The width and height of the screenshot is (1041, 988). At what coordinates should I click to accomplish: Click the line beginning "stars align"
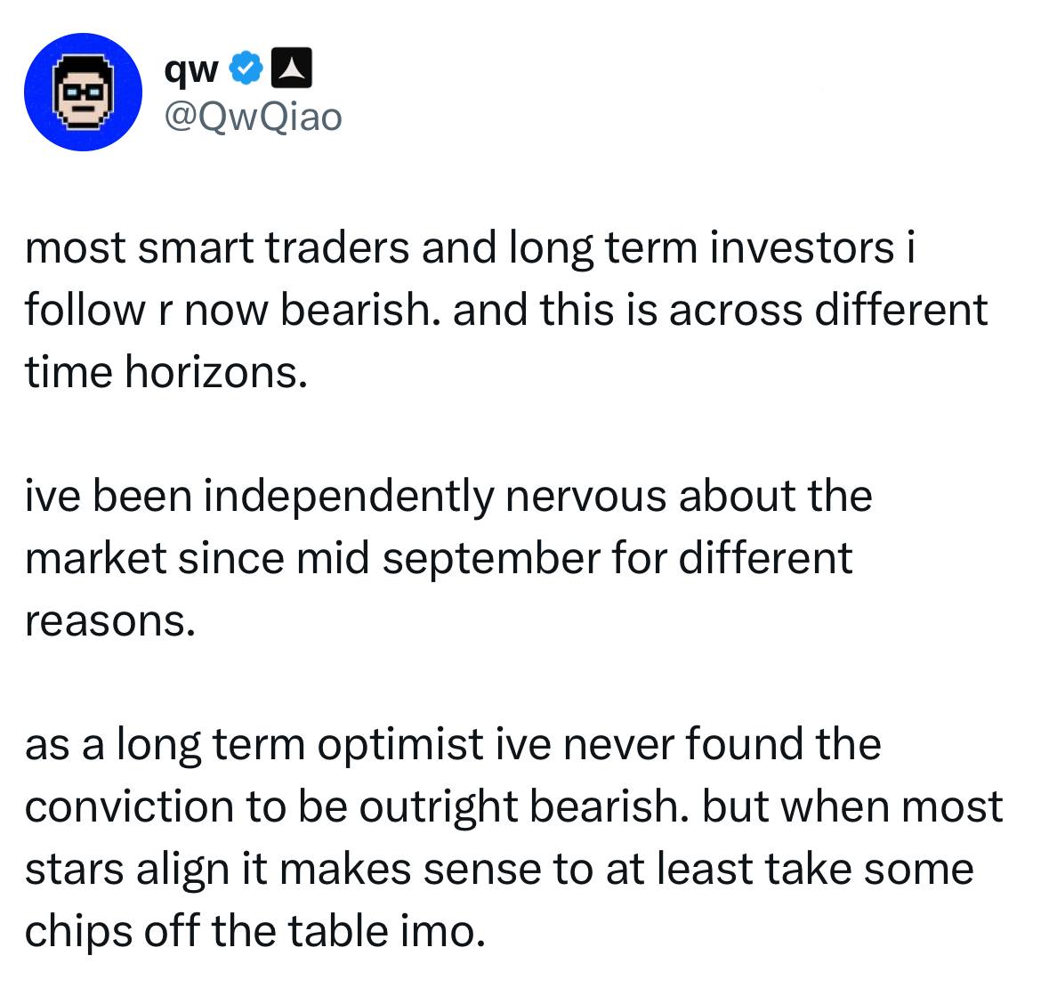[x=499, y=869]
